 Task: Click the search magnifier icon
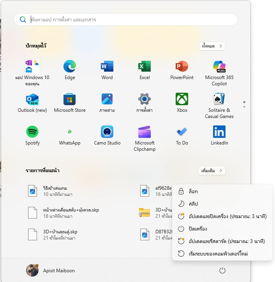[23, 19]
